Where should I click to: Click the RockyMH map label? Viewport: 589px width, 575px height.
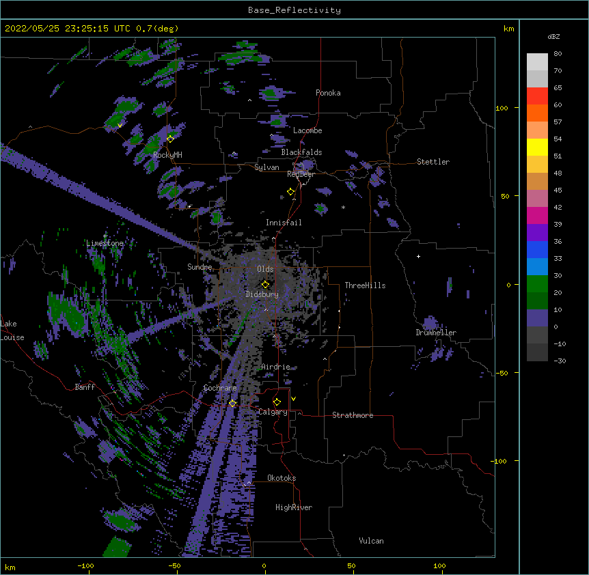pyautogui.click(x=167, y=155)
